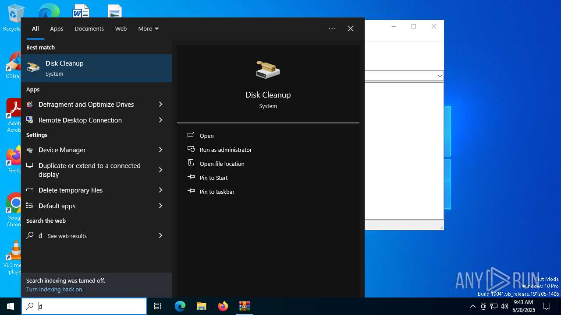Expand the 'd - See web results' arrow
The image size is (561, 315).
click(160, 235)
